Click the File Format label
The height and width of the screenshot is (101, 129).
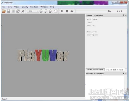coord(92,20)
